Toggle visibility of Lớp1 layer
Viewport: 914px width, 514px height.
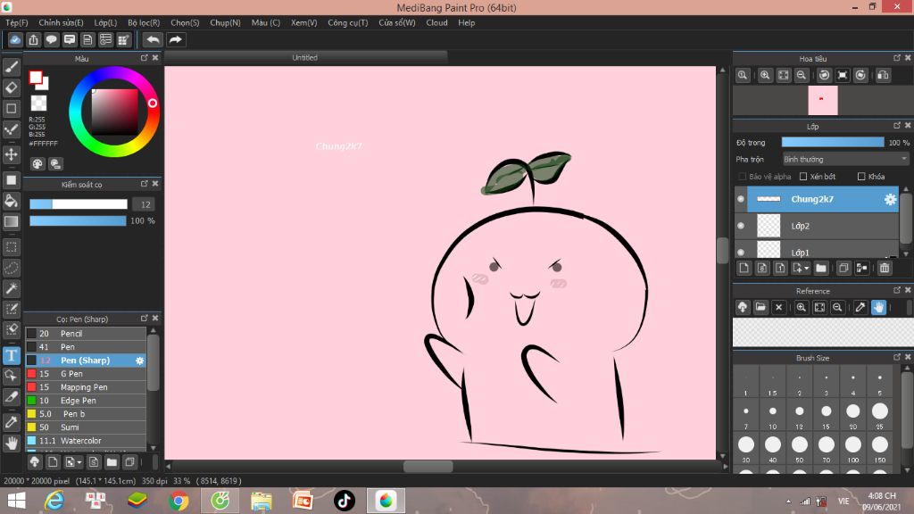741,253
